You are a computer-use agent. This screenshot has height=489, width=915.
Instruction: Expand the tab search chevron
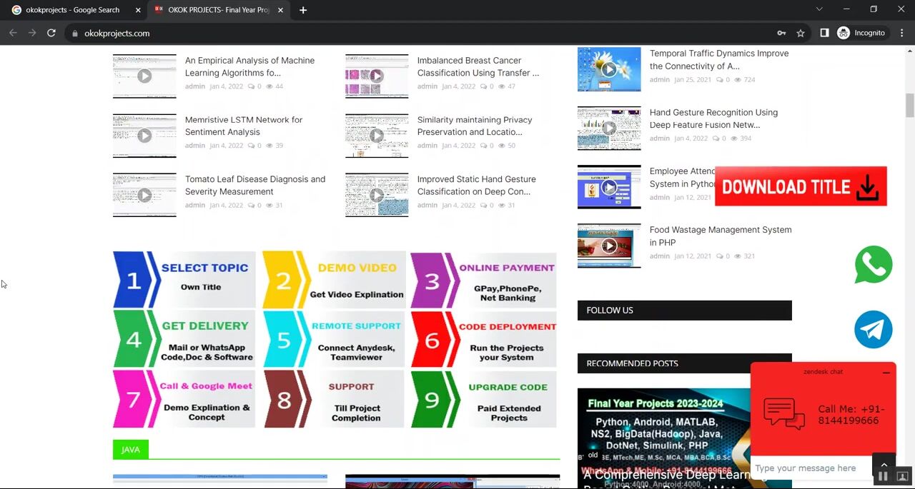(x=819, y=9)
